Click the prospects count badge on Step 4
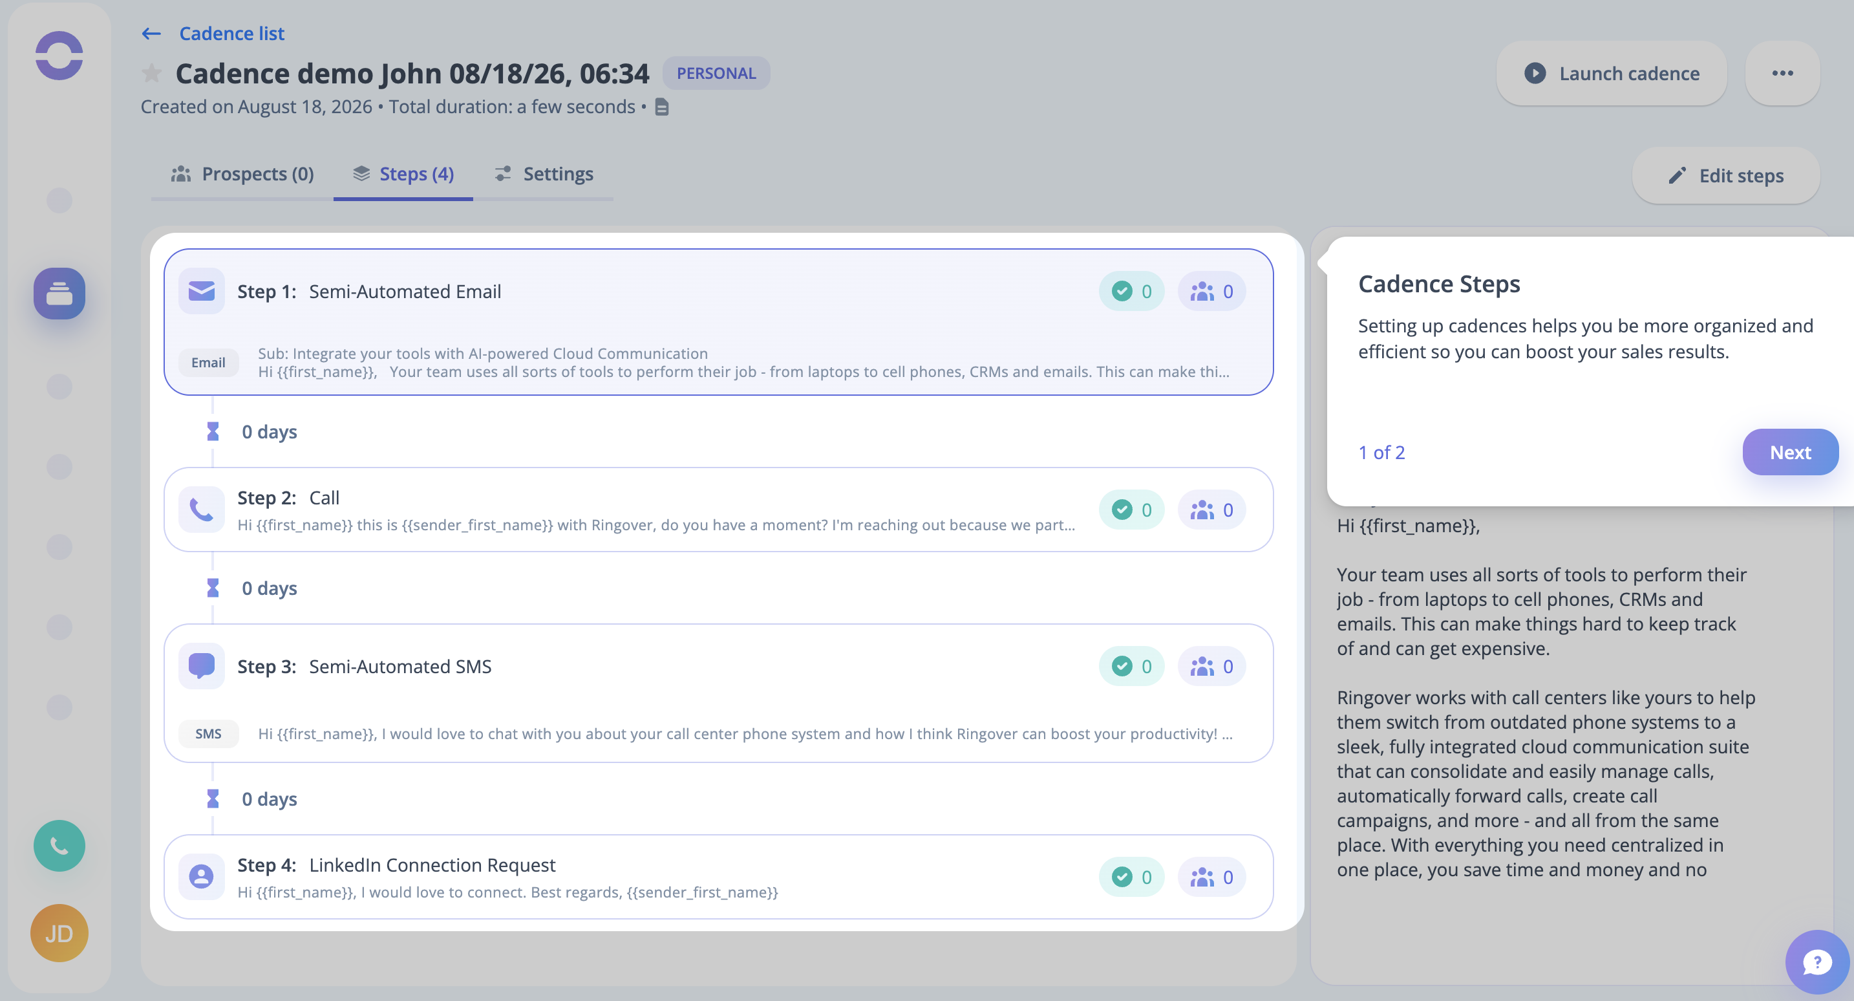This screenshot has width=1854, height=1001. click(x=1212, y=877)
